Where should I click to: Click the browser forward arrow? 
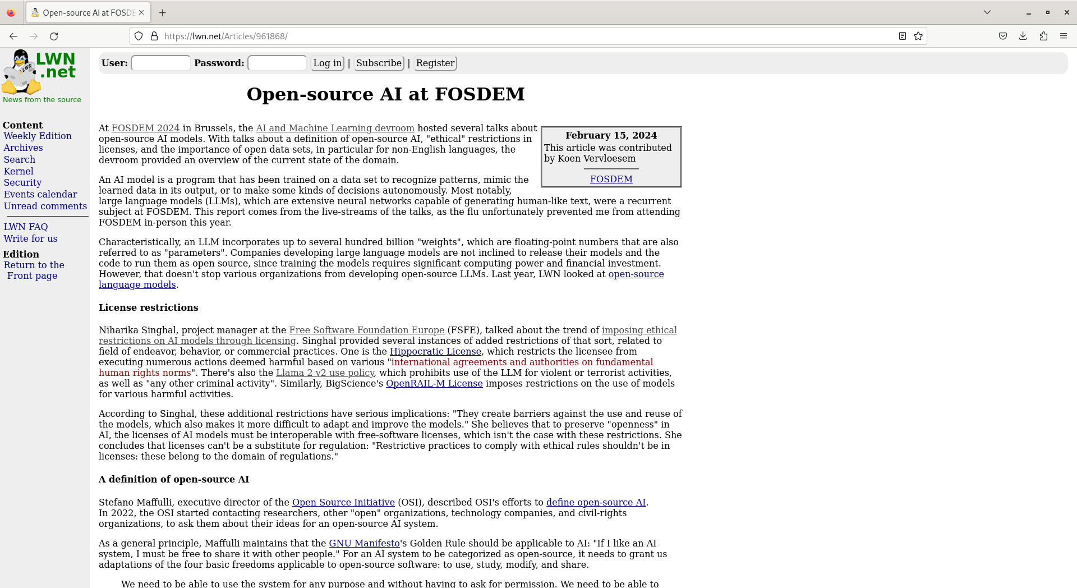click(x=34, y=36)
